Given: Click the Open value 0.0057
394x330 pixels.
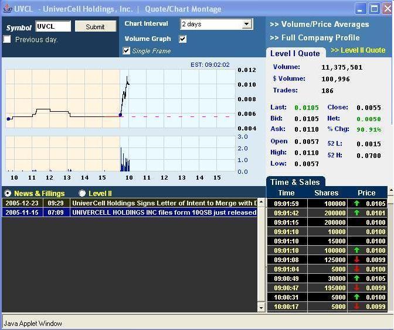Looking at the screenshot, I should 307,142.
